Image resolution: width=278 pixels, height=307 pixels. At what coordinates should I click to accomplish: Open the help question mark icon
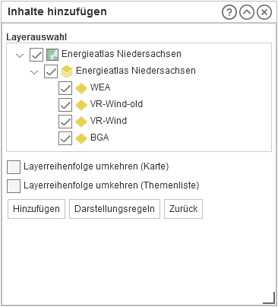(229, 12)
